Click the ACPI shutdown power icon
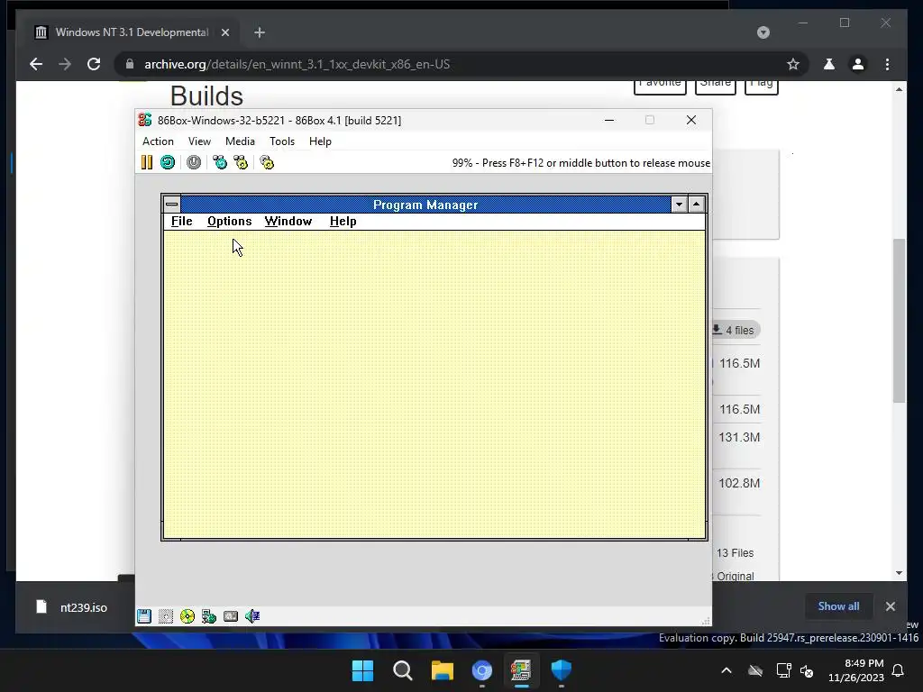 coord(194,162)
